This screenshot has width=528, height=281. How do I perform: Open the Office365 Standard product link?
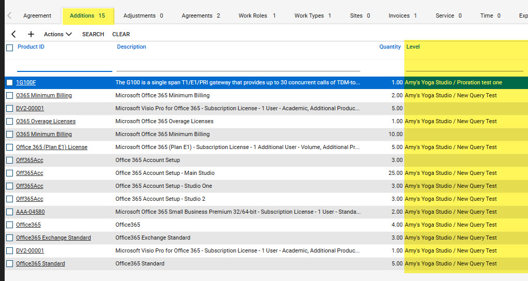pos(40,263)
